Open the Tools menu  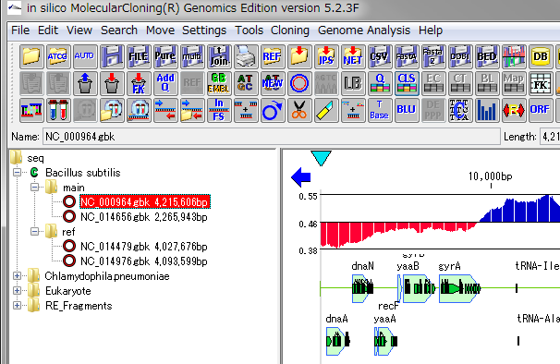(249, 30)
